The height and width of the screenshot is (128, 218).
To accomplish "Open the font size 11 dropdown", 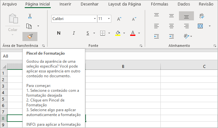I will (109, 19).
